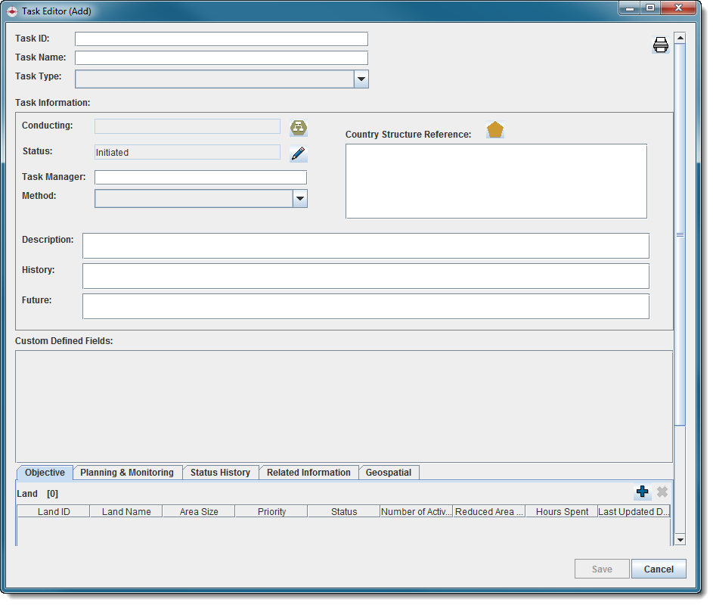The height and width of the screenshot is (605, 713).
Task: Click the Save button
Action: (602, 569)
